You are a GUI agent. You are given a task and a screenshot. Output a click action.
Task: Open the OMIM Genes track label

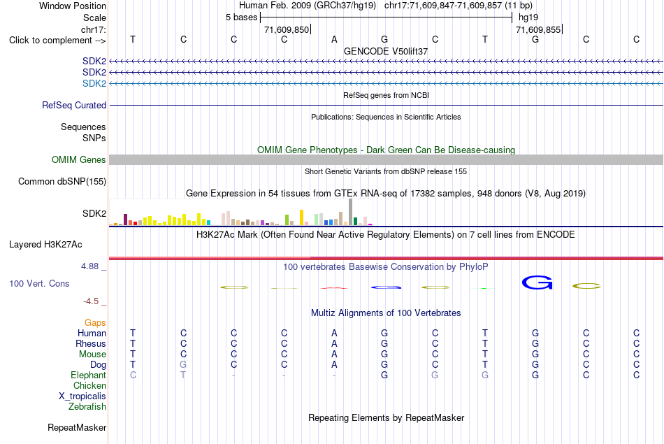point(79,159)
